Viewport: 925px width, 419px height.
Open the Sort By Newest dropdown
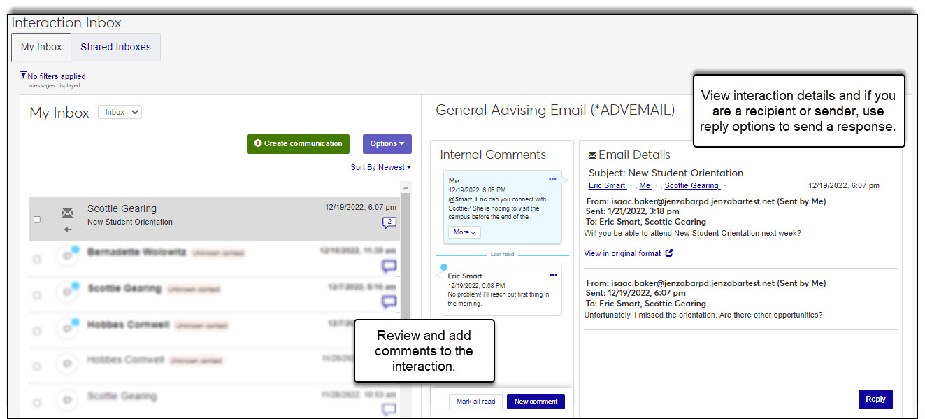(x=380, y=167)
